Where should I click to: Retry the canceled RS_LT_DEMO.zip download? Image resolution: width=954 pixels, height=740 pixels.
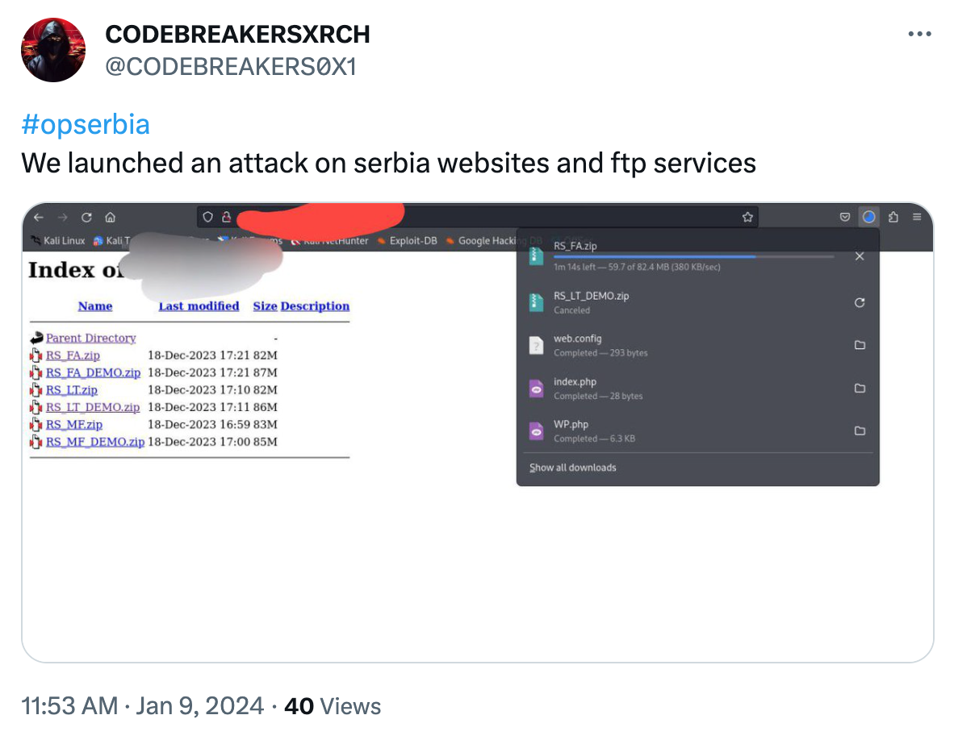coord(860,302)
